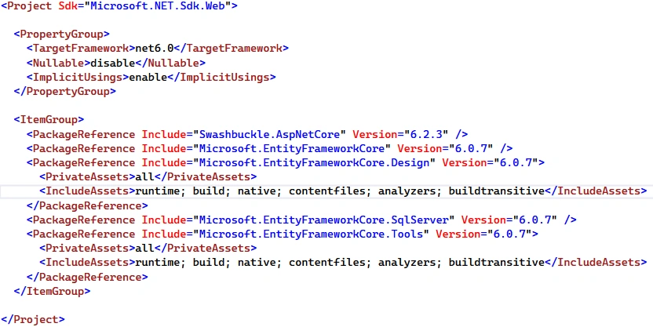Click contentfiles in the IncludeAssets line under Tools
The height and width of the screenshot is (327, 653).
point(327,263)
